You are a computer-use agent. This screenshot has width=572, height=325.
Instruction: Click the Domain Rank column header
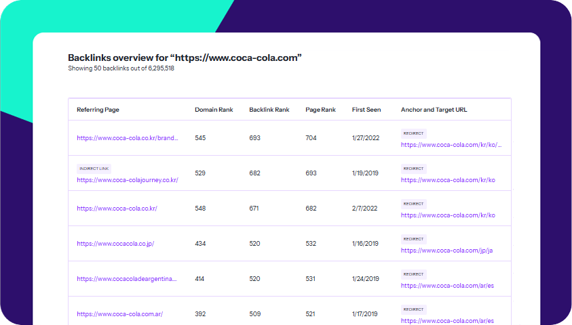(x=214, y=110)
